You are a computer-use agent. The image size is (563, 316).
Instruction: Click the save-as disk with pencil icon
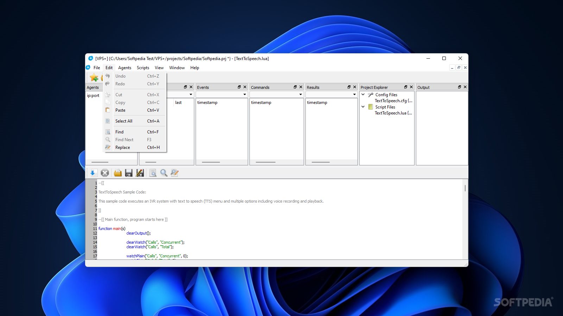pyautogui.click(x=140, y=173)
